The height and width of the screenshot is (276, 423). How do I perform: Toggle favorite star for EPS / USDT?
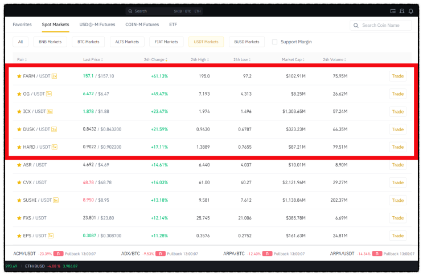pos(19,236)
